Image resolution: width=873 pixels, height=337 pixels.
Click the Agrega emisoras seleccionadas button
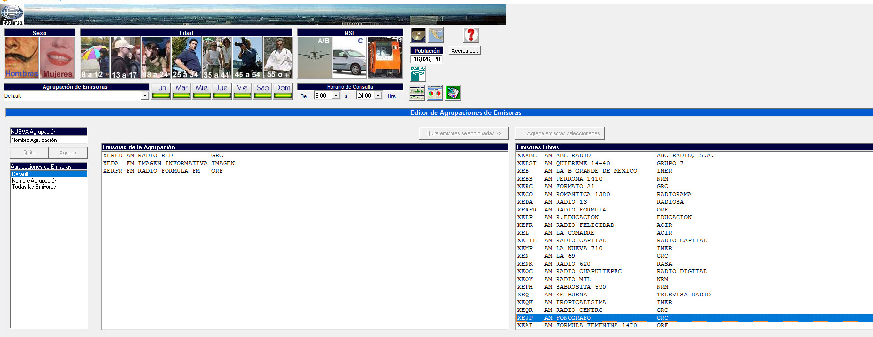click(560, 133)
